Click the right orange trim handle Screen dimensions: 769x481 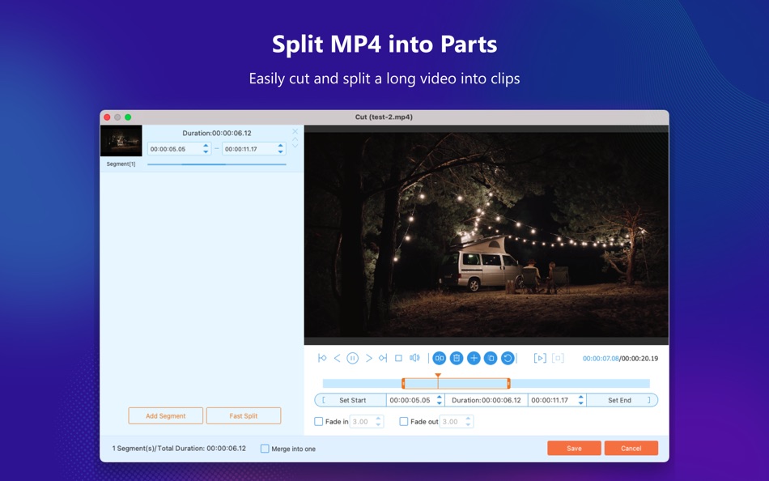pyautogui.click(x=508, y=383)
